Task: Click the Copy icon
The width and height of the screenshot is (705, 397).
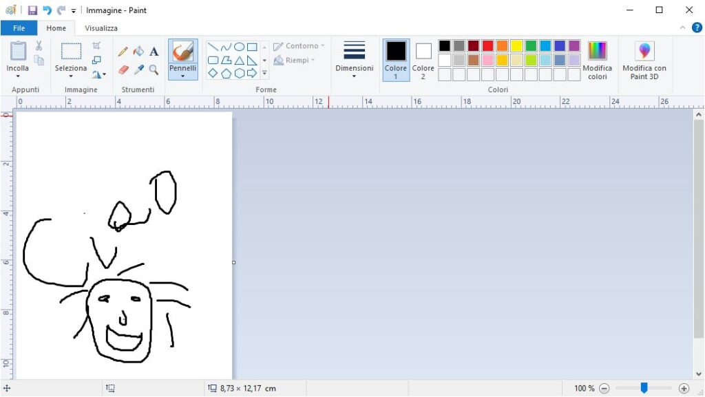Action: 39,60
